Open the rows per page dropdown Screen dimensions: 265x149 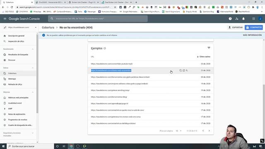(178, 131)
